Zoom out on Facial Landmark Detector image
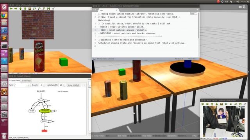The image size is (250, 140). point(236,104)
